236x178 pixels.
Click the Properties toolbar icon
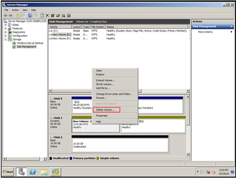53,16
